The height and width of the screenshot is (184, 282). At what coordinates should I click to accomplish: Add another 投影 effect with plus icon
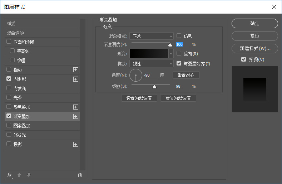pyautogui.click(x=76, y=144)
